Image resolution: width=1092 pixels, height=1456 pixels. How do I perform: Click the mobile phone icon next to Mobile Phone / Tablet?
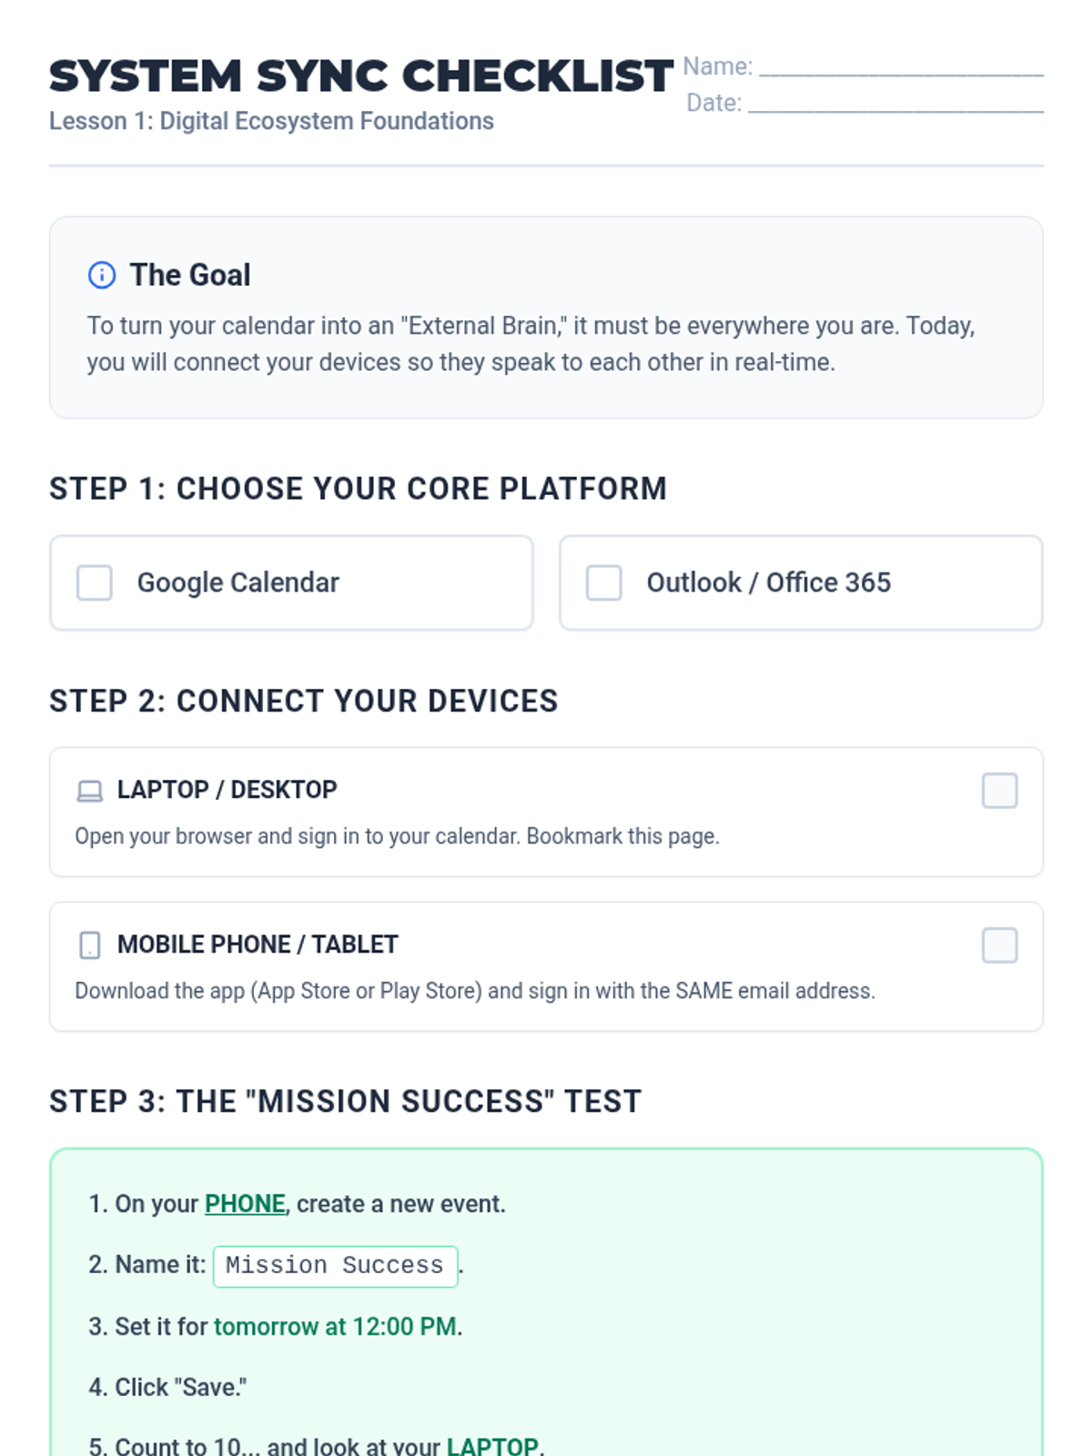coord(90,945)
